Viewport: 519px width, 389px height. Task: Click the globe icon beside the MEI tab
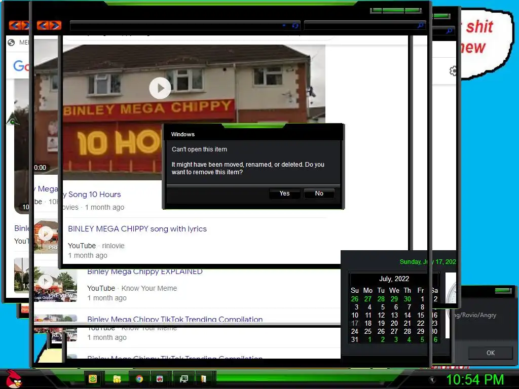click(x=11, y=43)
